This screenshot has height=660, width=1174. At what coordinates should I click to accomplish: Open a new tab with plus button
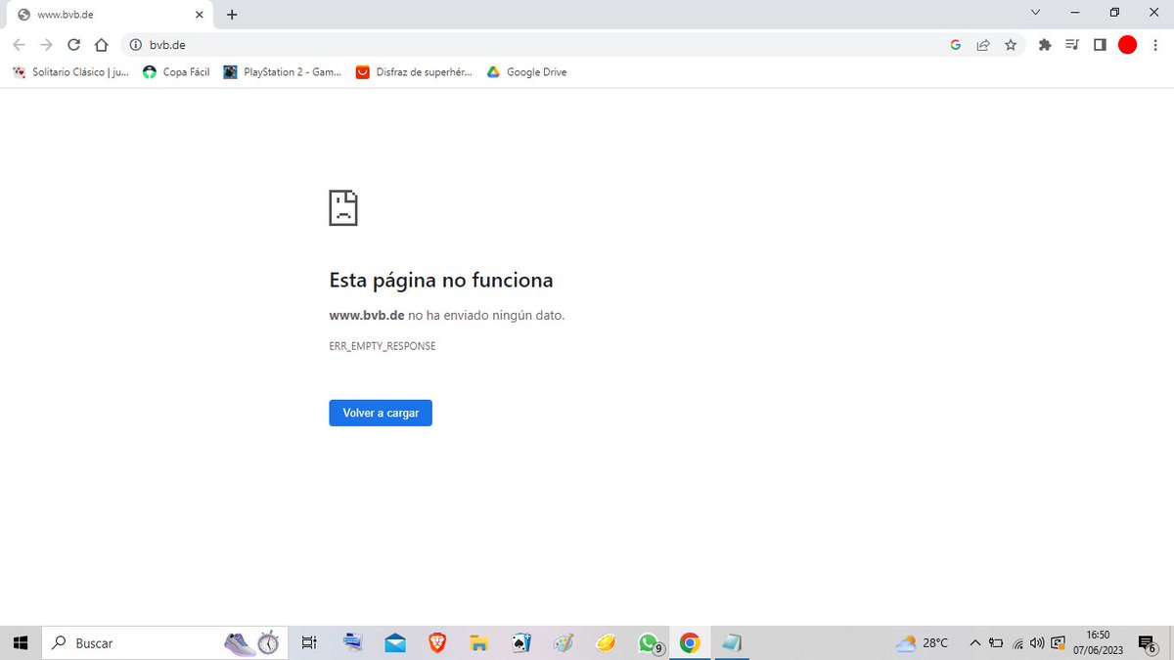(x=232, y=15)
